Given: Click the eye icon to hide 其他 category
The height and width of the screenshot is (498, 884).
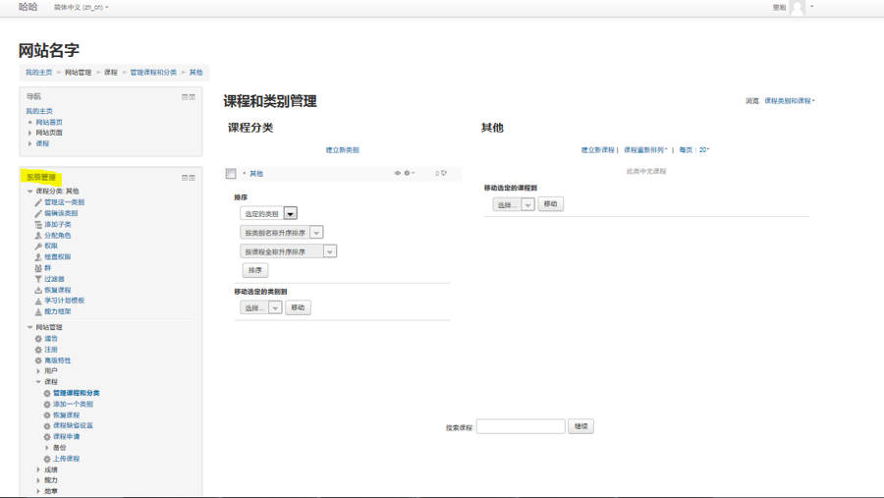Looking at the screenshot, I should point(398,174).
